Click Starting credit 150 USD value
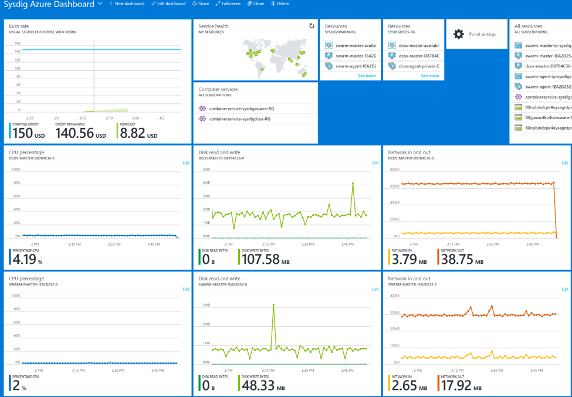Viewport: 572px width, 397px height. click(29, 134)
